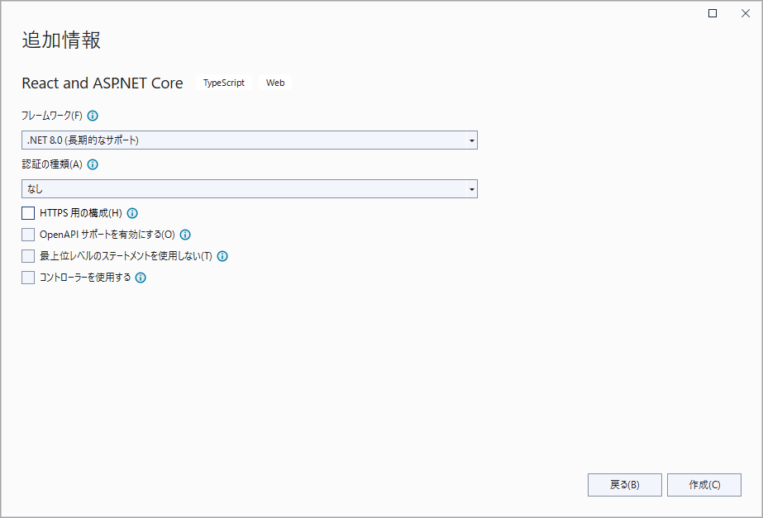This screenshot has width=763, height=518.
Task: Click the info icon next to フレームワーク(F)
Action: 93,116
